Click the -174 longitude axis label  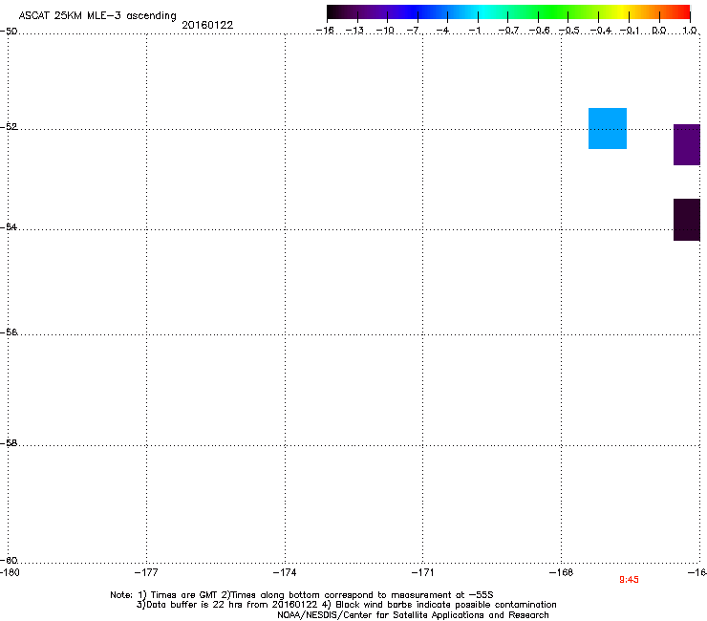click(285, 572)
